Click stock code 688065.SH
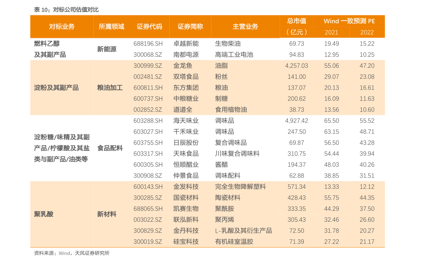Image resolution: width=421 pixels, height=263 pixels. pyautogui.click(x=148, y=209)
